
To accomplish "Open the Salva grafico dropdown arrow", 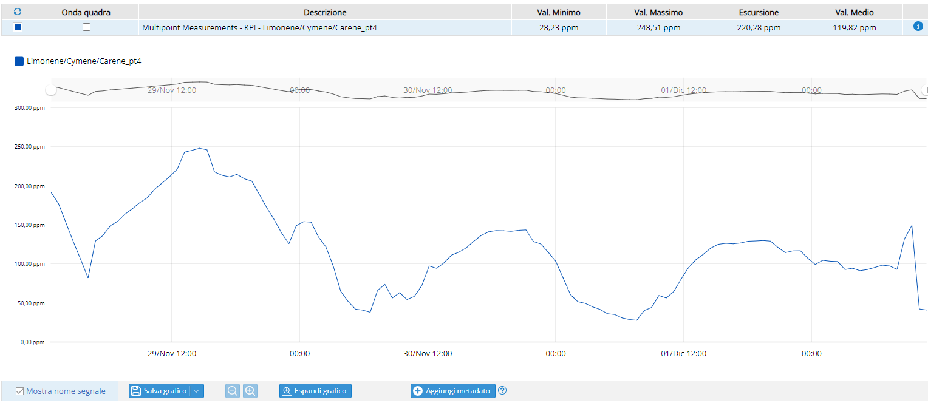I will 196,391.
